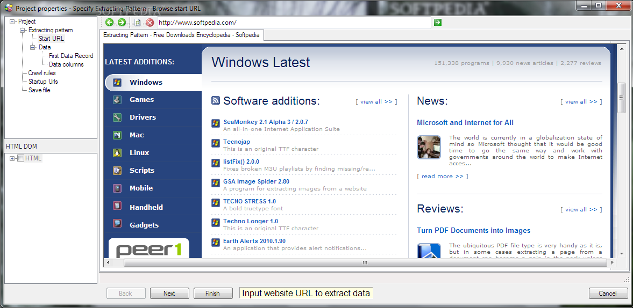Click the news article thumbnail image
The width and height of the screenshot is (633, 308).
coord(429,147)
